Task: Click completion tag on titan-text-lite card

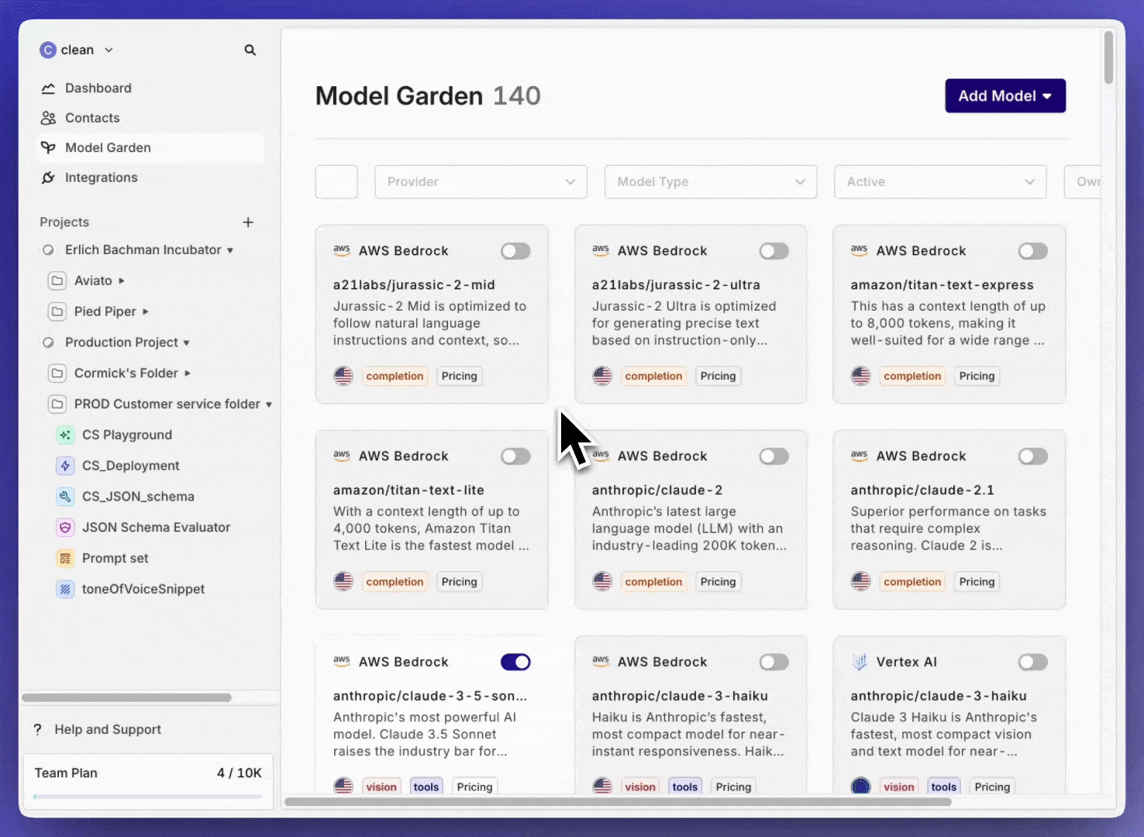Action: pos(395,581)
